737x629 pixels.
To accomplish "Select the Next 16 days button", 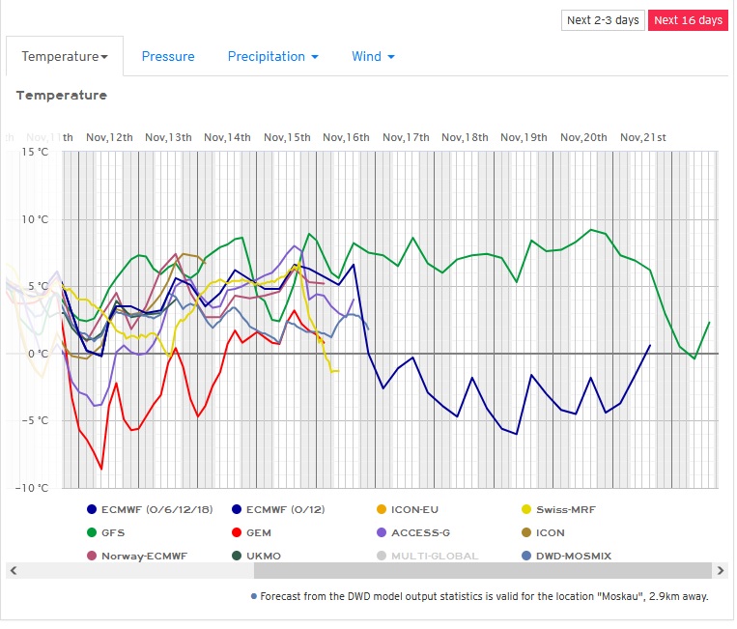I will click(688, 20).
